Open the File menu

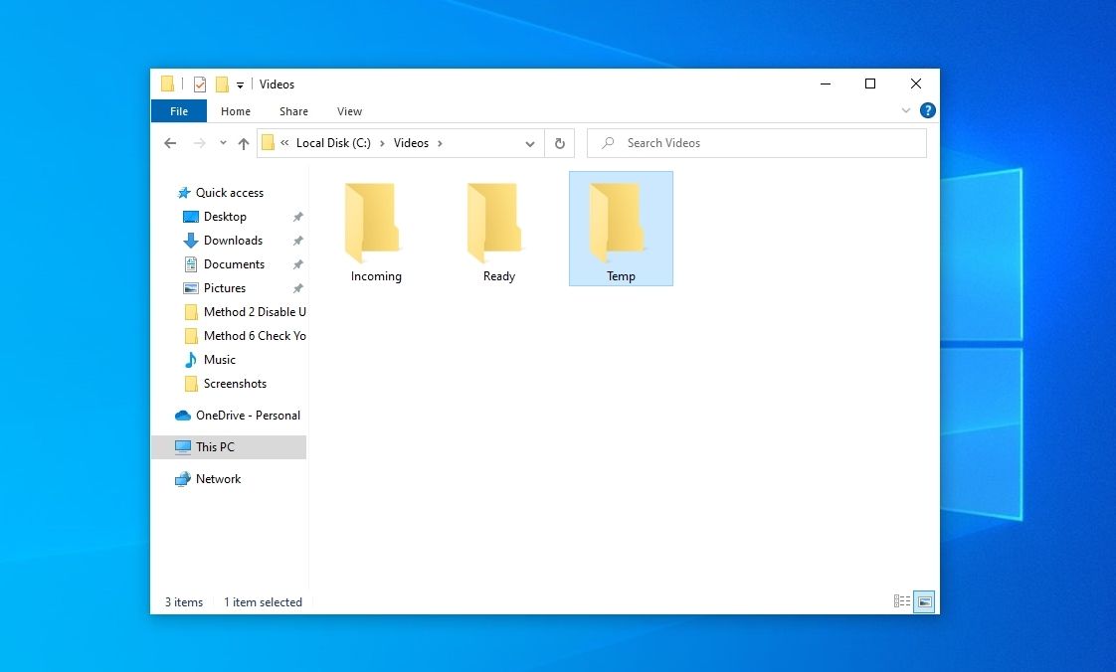178,110
